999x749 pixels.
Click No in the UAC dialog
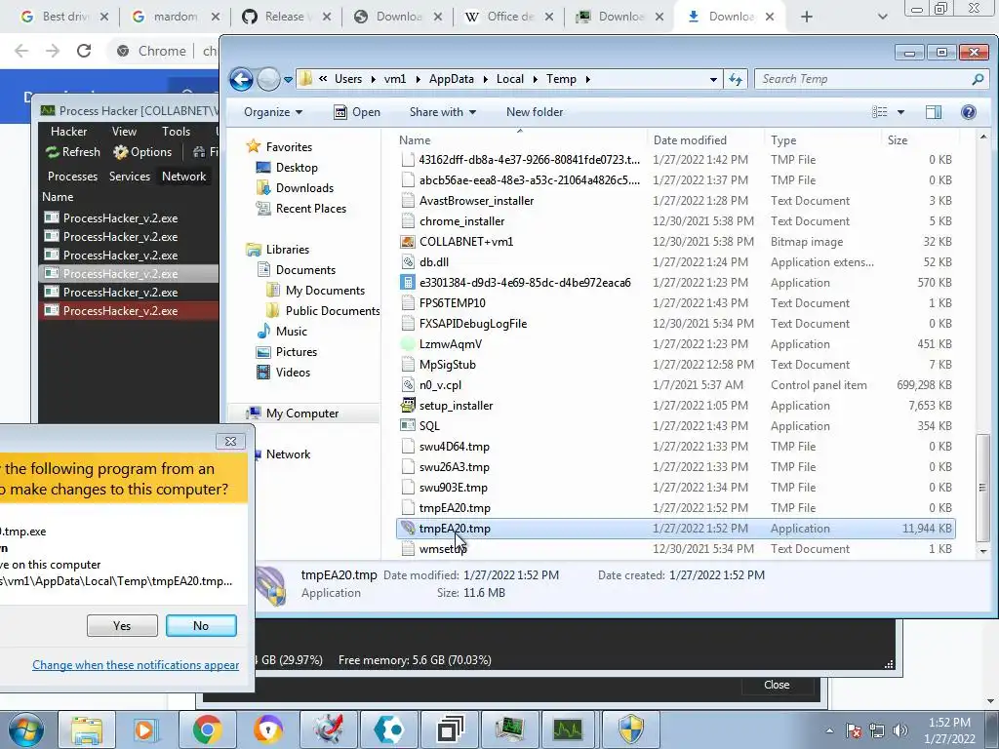[x=201, y=626]
